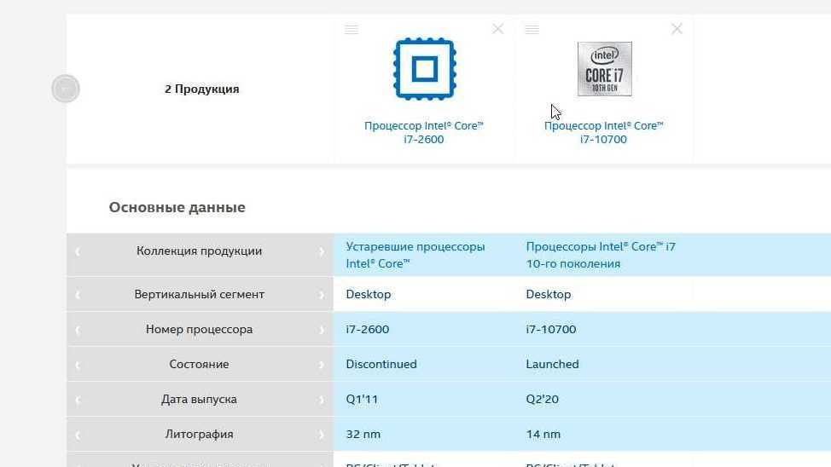Open the Процессор Intel Core i7-10700 link

[x=603, y=132]
